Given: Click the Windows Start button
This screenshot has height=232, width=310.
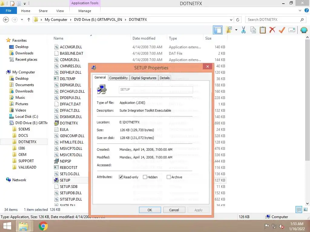Looking at the screenshot, I should 7,226.
